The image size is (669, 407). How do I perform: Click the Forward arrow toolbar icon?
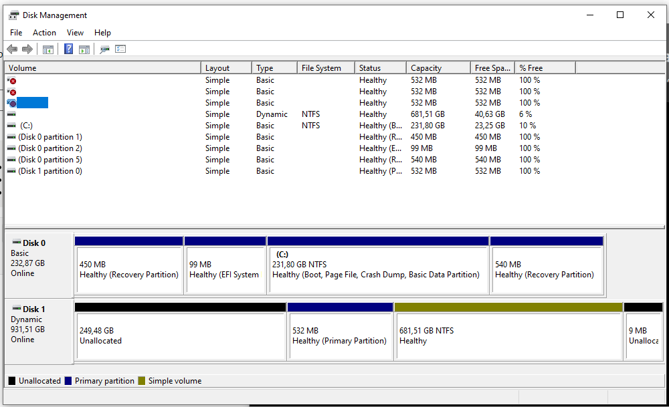point(27,49)
